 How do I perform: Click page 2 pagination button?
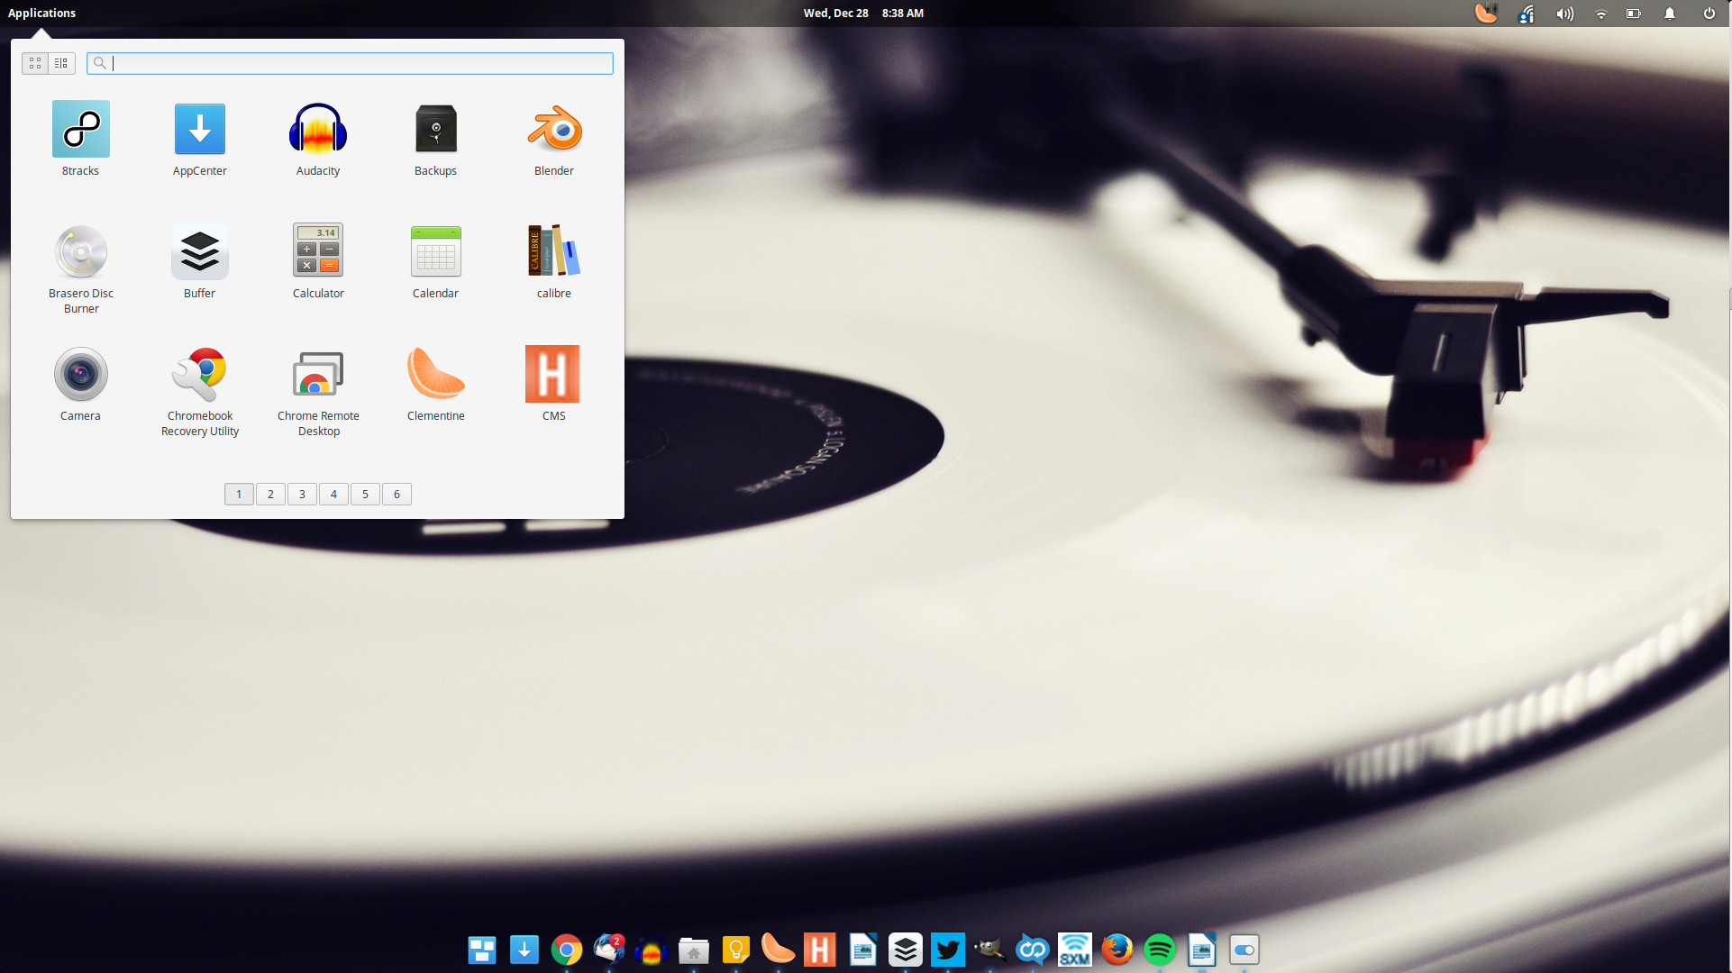pos(270,494)
